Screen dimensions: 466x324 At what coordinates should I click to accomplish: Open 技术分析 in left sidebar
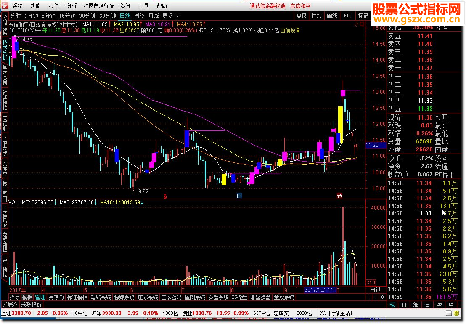pyautogui.click(x=5, y=50)
